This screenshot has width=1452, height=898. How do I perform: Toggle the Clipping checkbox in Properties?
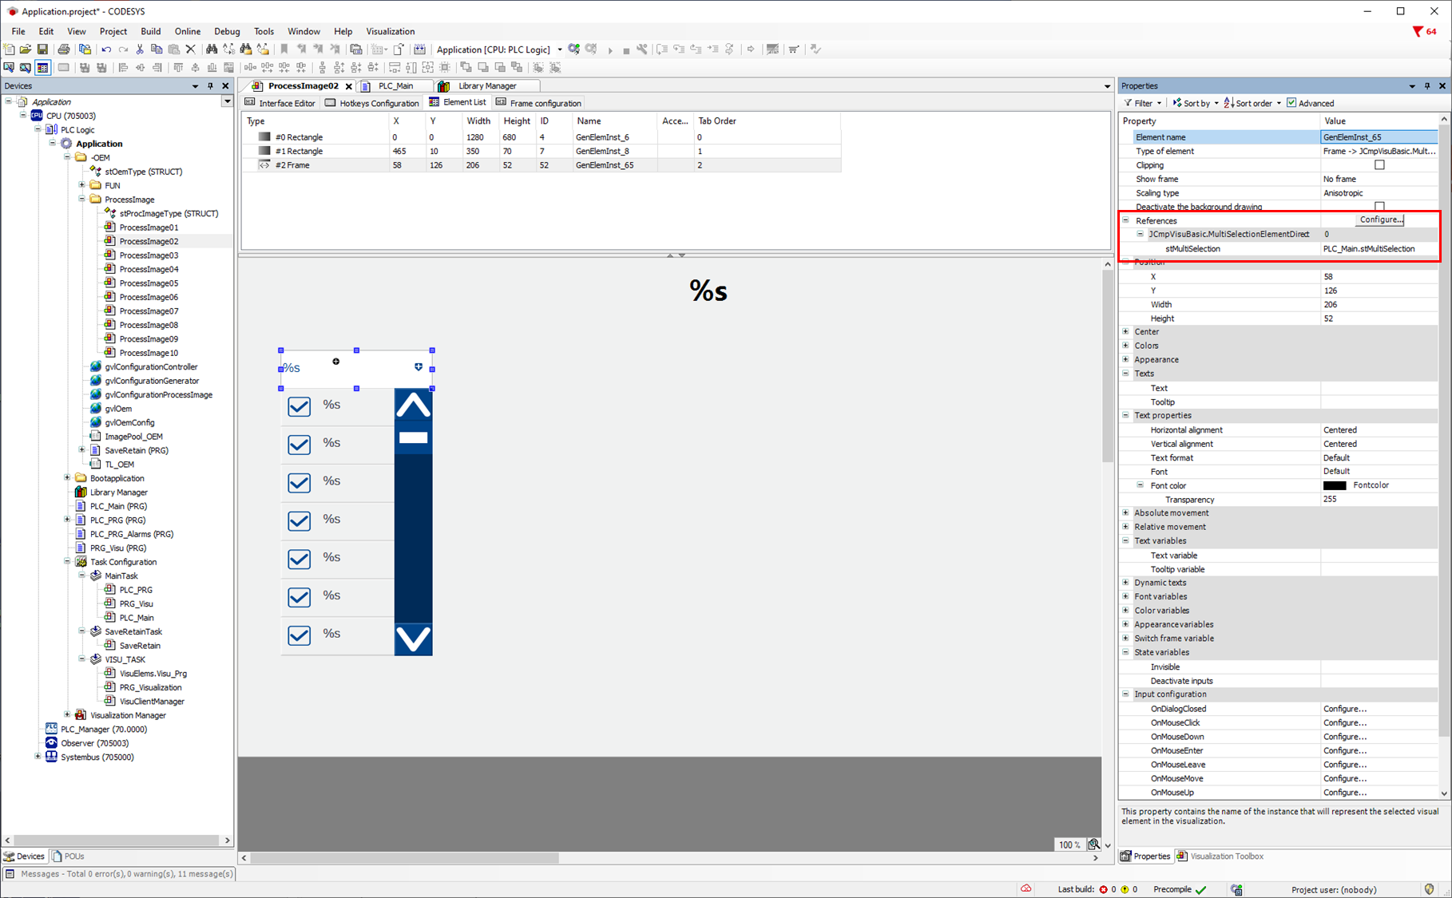point(1379,165)
